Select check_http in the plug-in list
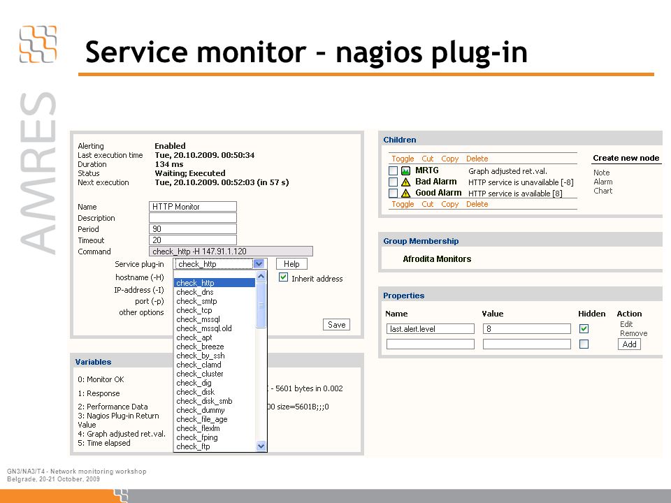671x503 pixels. pos(215,283)
